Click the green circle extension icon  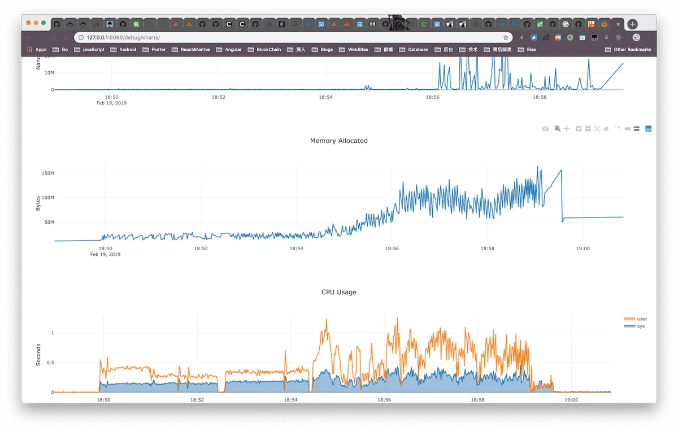pos(570,37)
